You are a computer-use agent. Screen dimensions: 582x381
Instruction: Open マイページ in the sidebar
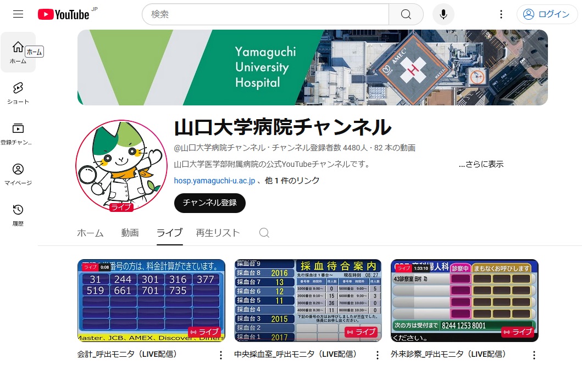(x=18, y=174)
